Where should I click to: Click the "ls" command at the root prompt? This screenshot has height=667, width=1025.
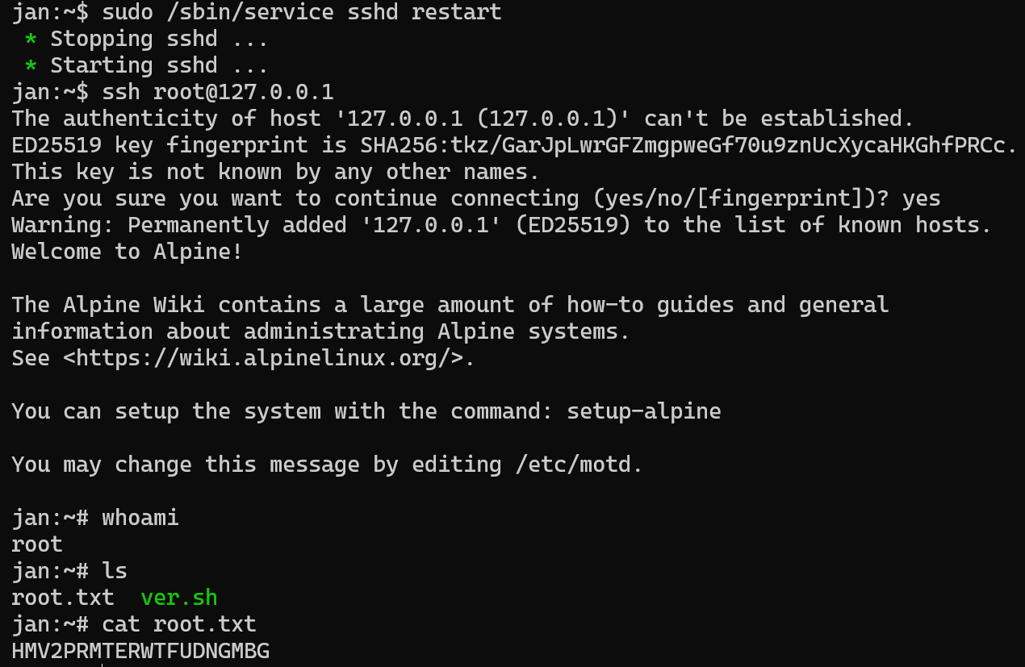pos(115,571)
